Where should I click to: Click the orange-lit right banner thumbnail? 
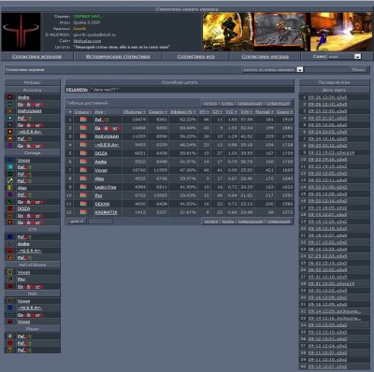click(x=341, y=32)
